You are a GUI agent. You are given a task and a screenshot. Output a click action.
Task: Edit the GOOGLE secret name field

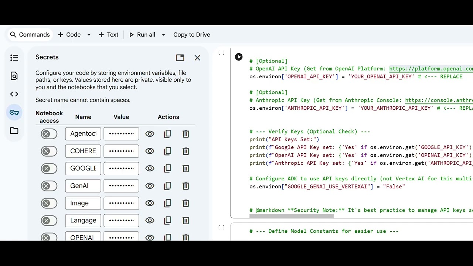(x=83, y=168)
